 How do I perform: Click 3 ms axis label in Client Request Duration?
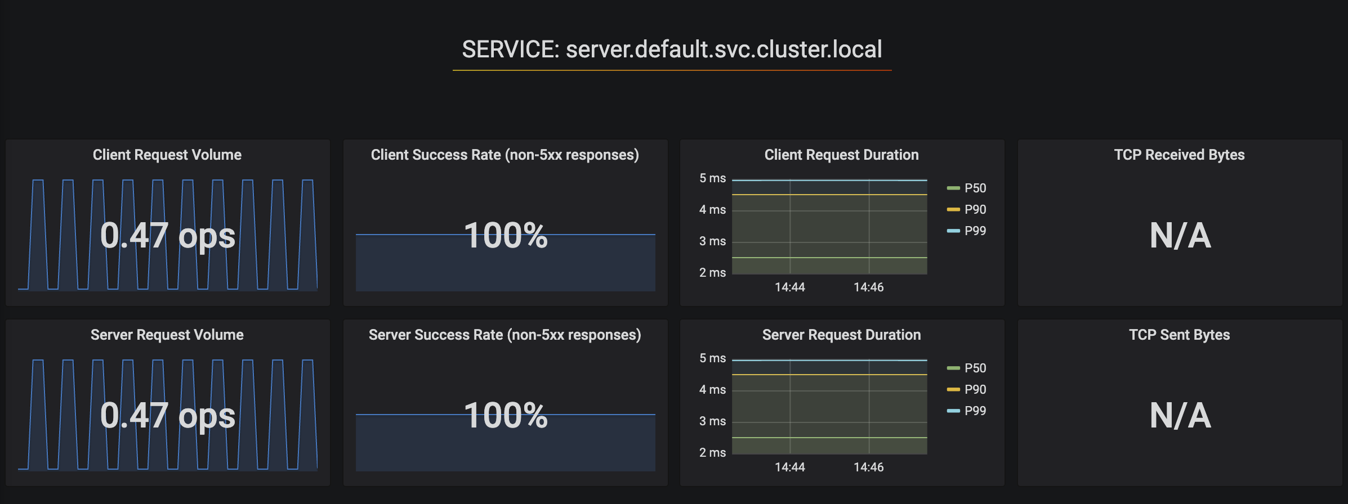coord(712,241)
